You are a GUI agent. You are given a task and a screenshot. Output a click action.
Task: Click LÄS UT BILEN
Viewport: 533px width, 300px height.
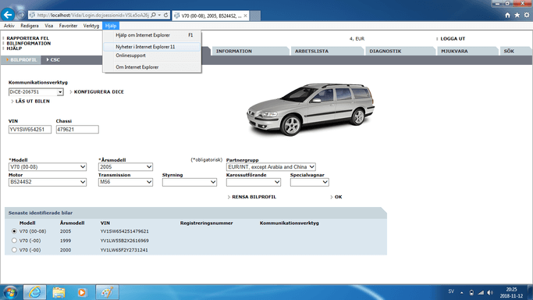[32, 102]
